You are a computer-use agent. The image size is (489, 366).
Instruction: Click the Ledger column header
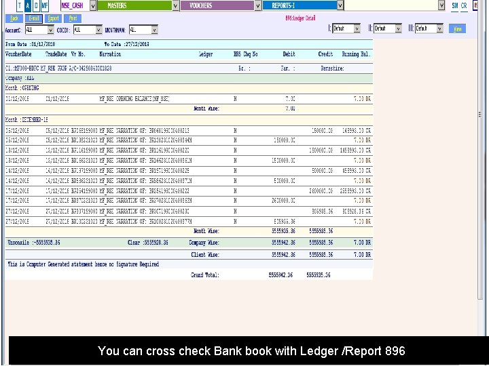(206, 54)
